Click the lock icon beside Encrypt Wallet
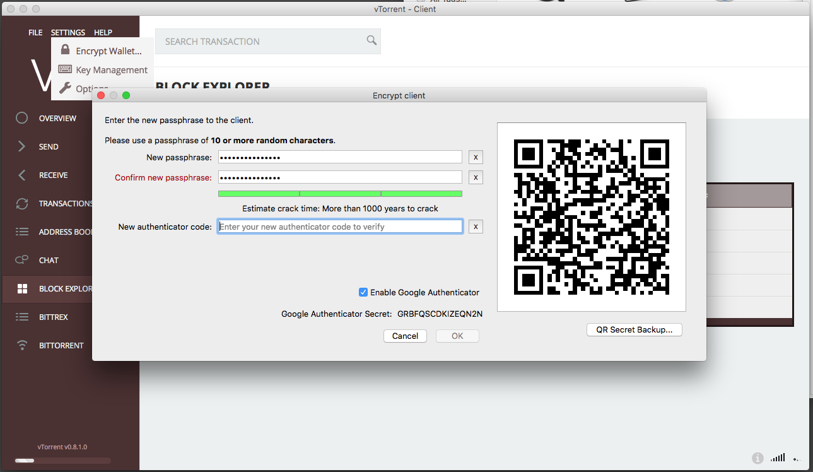This screenshot has height=472, width=813. click(x=65, y=50)
